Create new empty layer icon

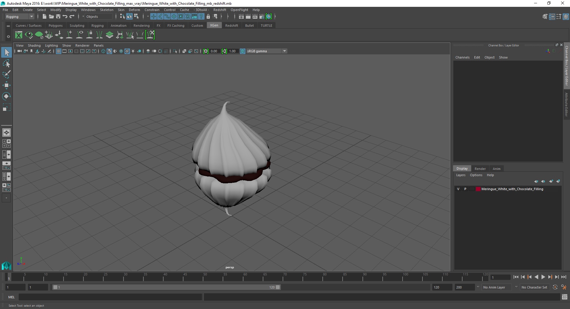pos(551,181)
